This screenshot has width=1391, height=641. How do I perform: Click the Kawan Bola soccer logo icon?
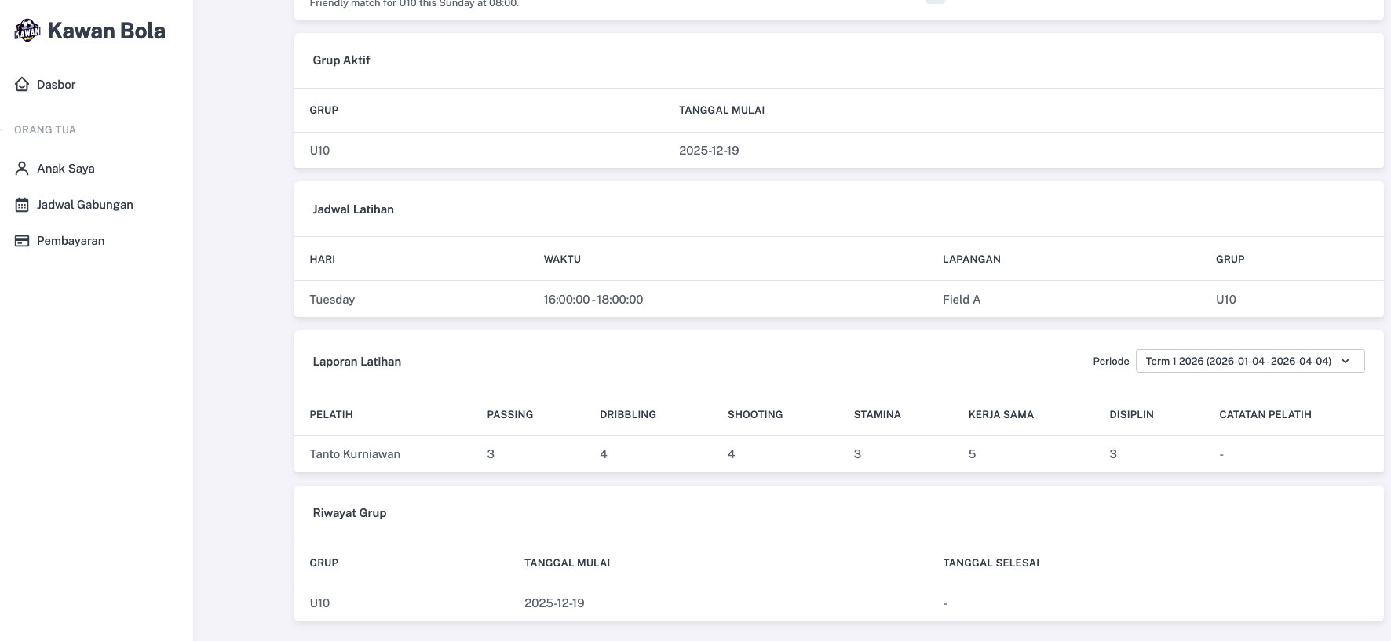click(27, 31)
